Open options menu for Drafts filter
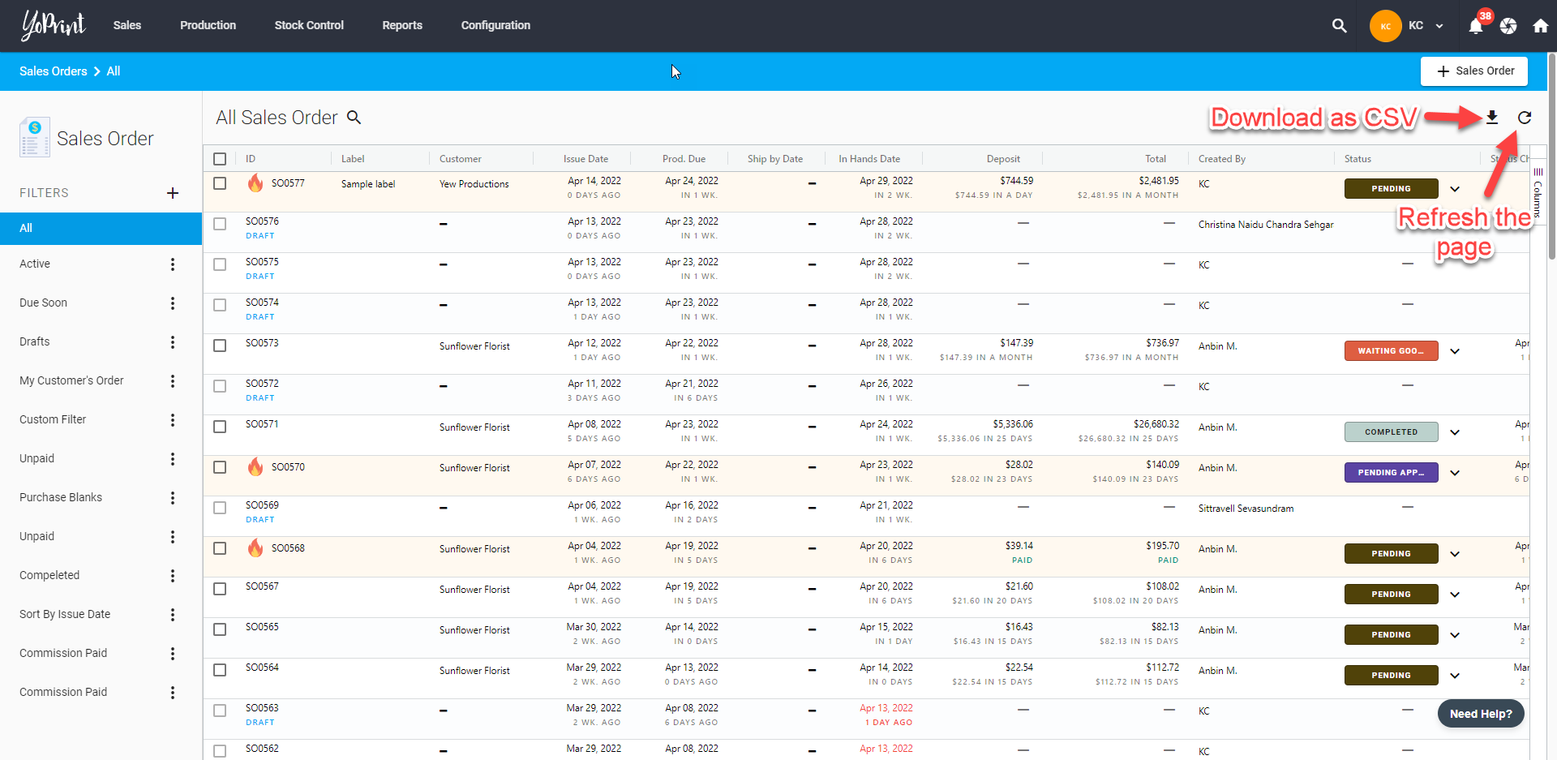1557x760 pixels. coord(173,342)
